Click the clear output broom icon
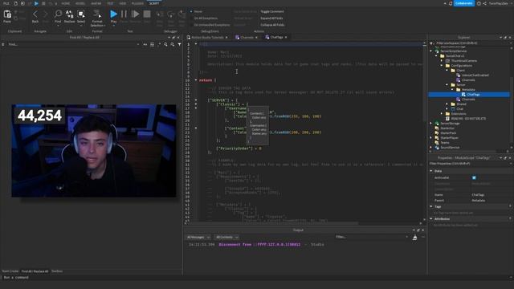Viewport: 514px width, 289px height. 414,238
